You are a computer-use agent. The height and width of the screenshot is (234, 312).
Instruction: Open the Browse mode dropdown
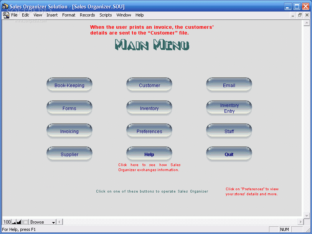tap(42, 222)
